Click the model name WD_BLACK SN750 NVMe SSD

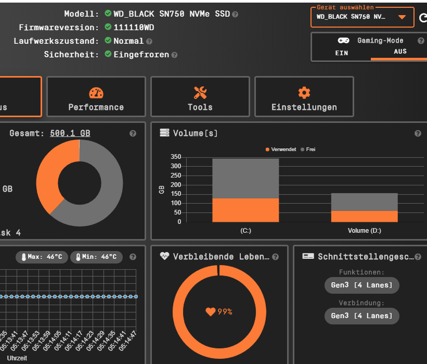[x=172, y=14]
